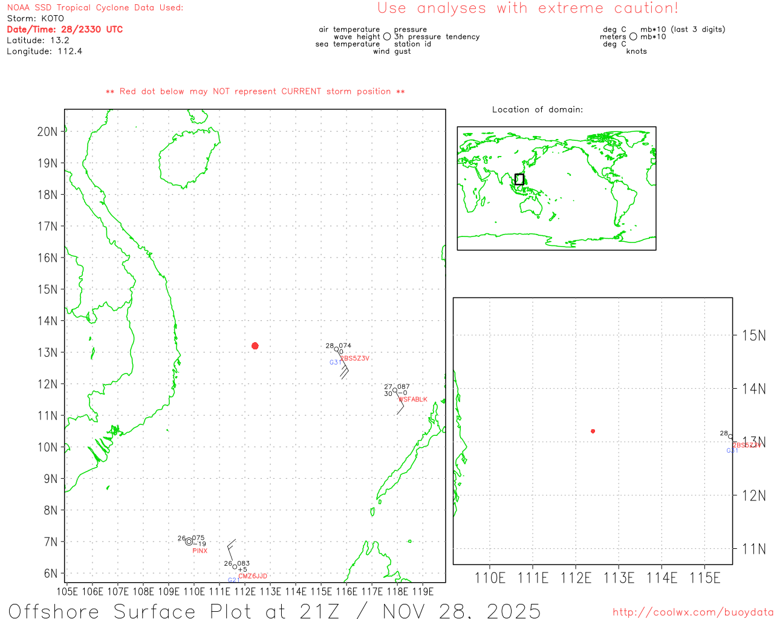
Task: Select the double-ring station marker for PINX
Action: click(x=189, y=542)
